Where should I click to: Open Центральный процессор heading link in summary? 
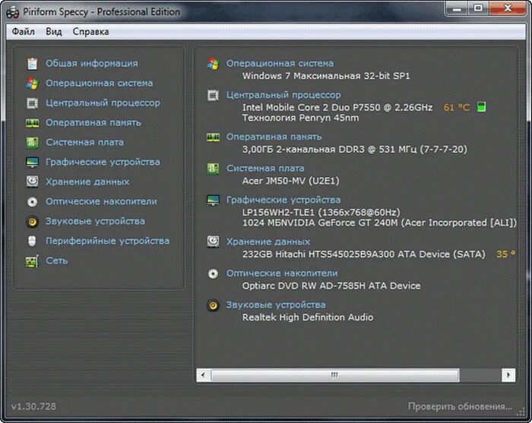point(283,95)
